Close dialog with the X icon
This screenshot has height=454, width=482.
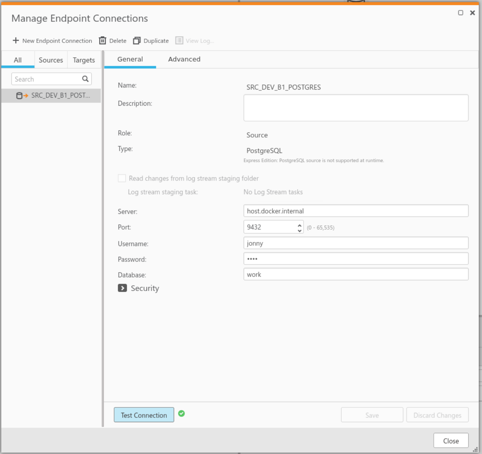472,13
